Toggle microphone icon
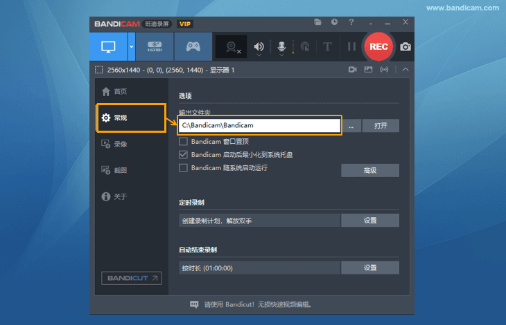The image size is (506, 325). pyautogui.click(x=281, y=46)
